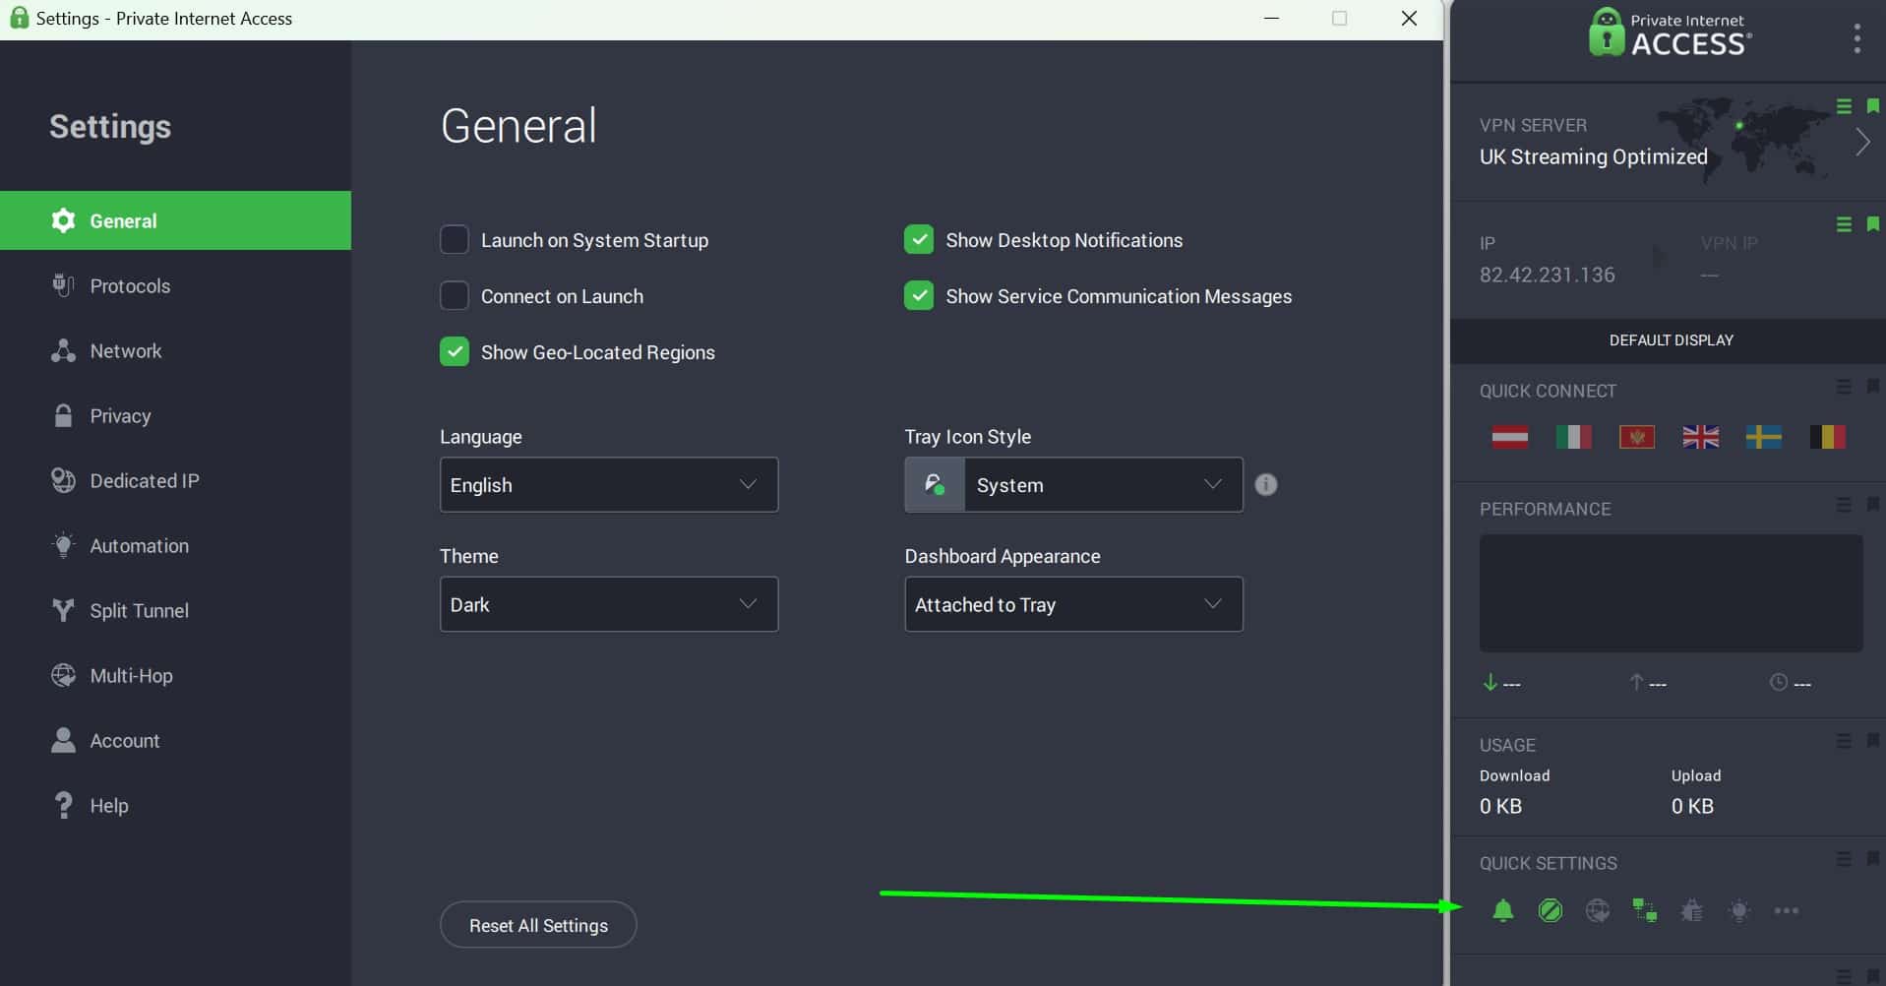Open the Theme dropdown showing Dark
Viewport: 1886px width, 986px height.
[609, 604]
